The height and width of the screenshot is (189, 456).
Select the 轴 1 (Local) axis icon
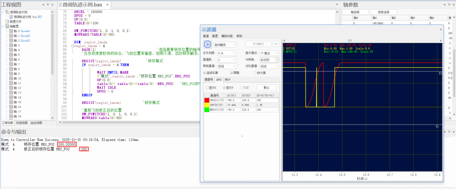tap(11, 36)
